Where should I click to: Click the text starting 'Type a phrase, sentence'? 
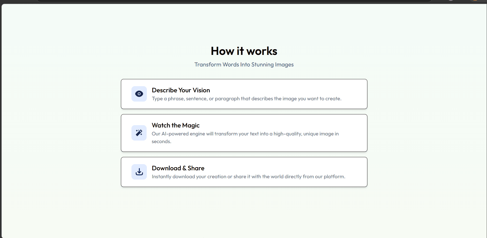(247, 99)
